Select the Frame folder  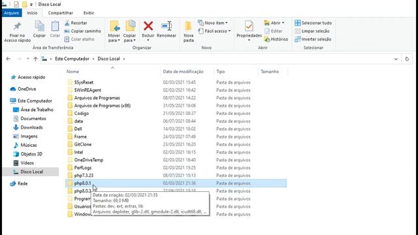80,136
